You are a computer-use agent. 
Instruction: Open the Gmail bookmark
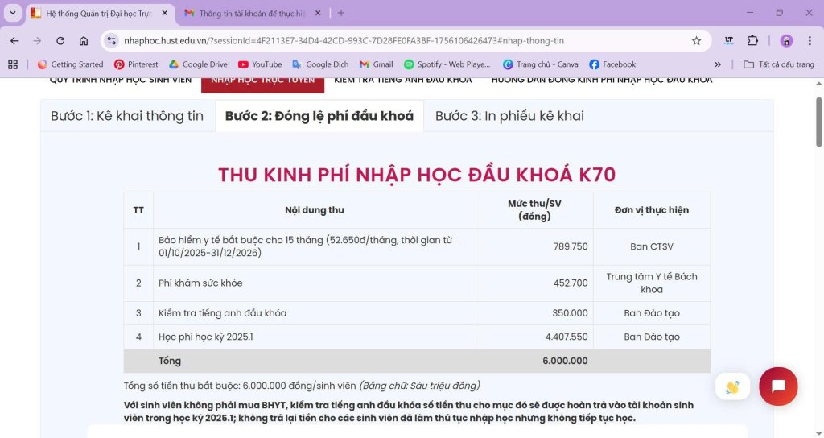click(377, 64)
